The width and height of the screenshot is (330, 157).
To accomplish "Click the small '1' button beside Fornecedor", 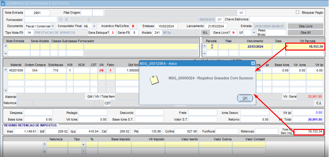I will (x=61, y=20).
